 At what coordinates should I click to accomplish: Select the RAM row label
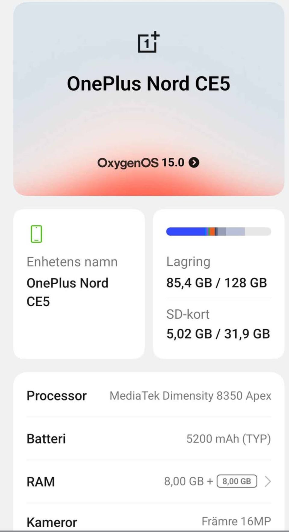click(x=41, y=482)
